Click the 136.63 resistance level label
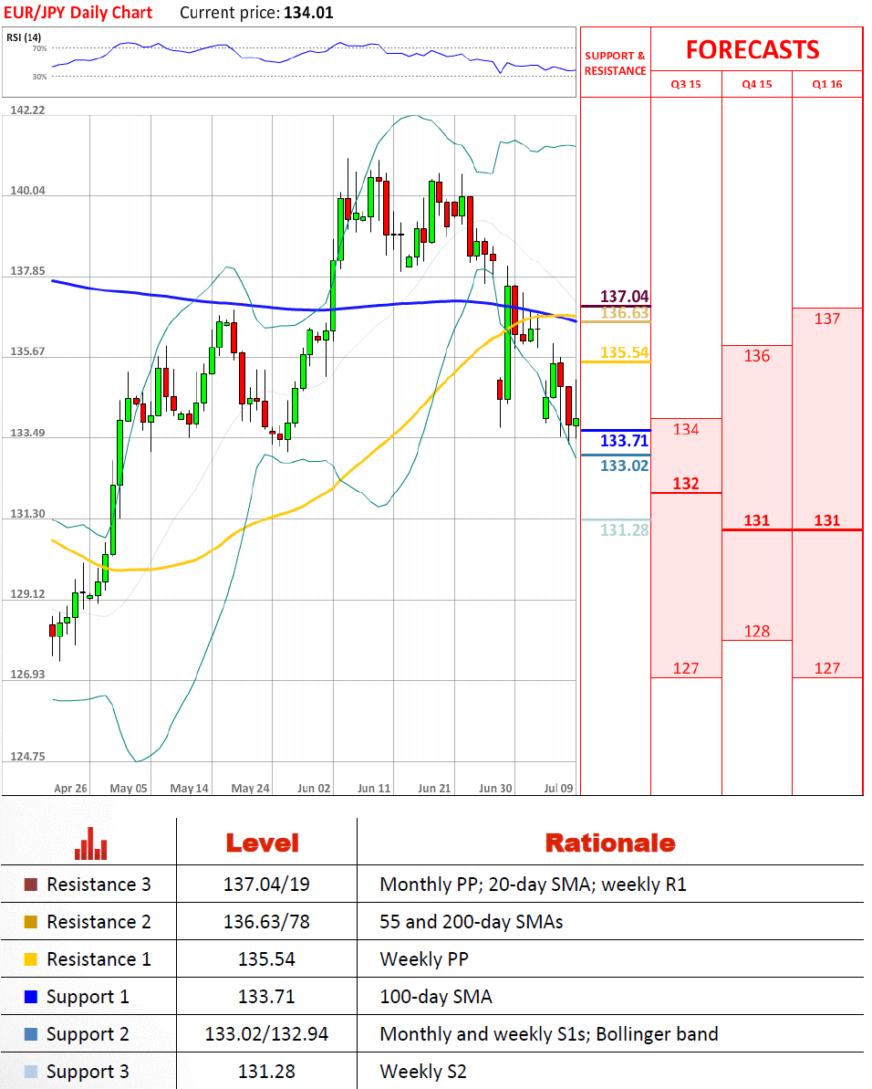The width and height of the screenshot is (872, 1089). [624, 312]
